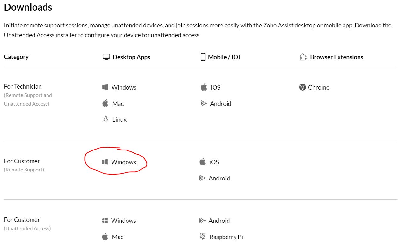Click the Desktop Apps column header
Screen dimensions: 406x248
point(131,57)
